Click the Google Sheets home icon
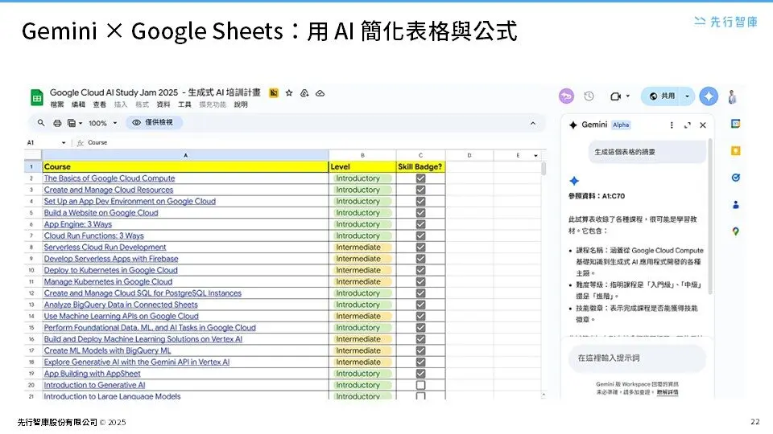 click(x=37, y=97)
